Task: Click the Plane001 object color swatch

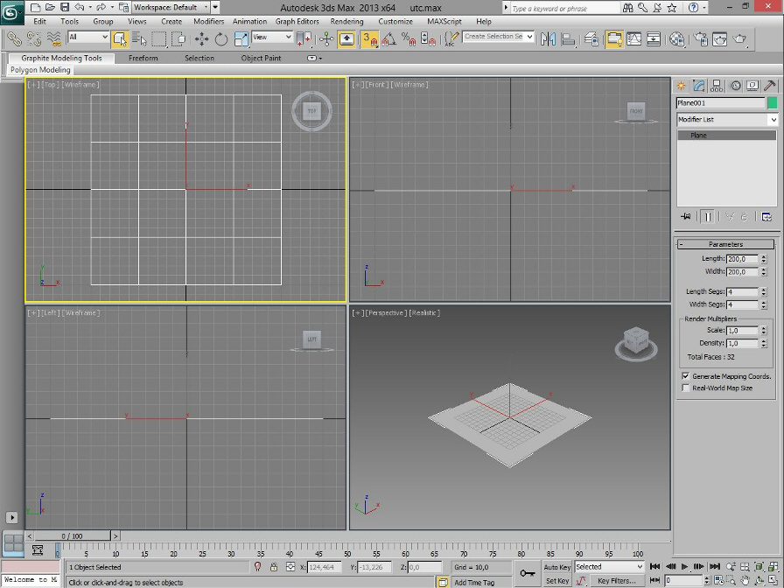Action: click(773, 103)
